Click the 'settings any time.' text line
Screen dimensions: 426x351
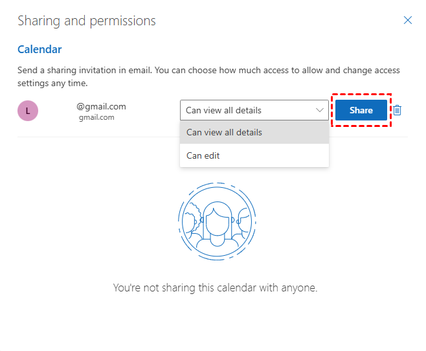coord(52,84)
